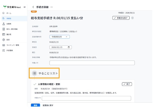This screenshot has height=111, width=154.
Task: Click the やることリスト list icon
Action: click(34, 73)
